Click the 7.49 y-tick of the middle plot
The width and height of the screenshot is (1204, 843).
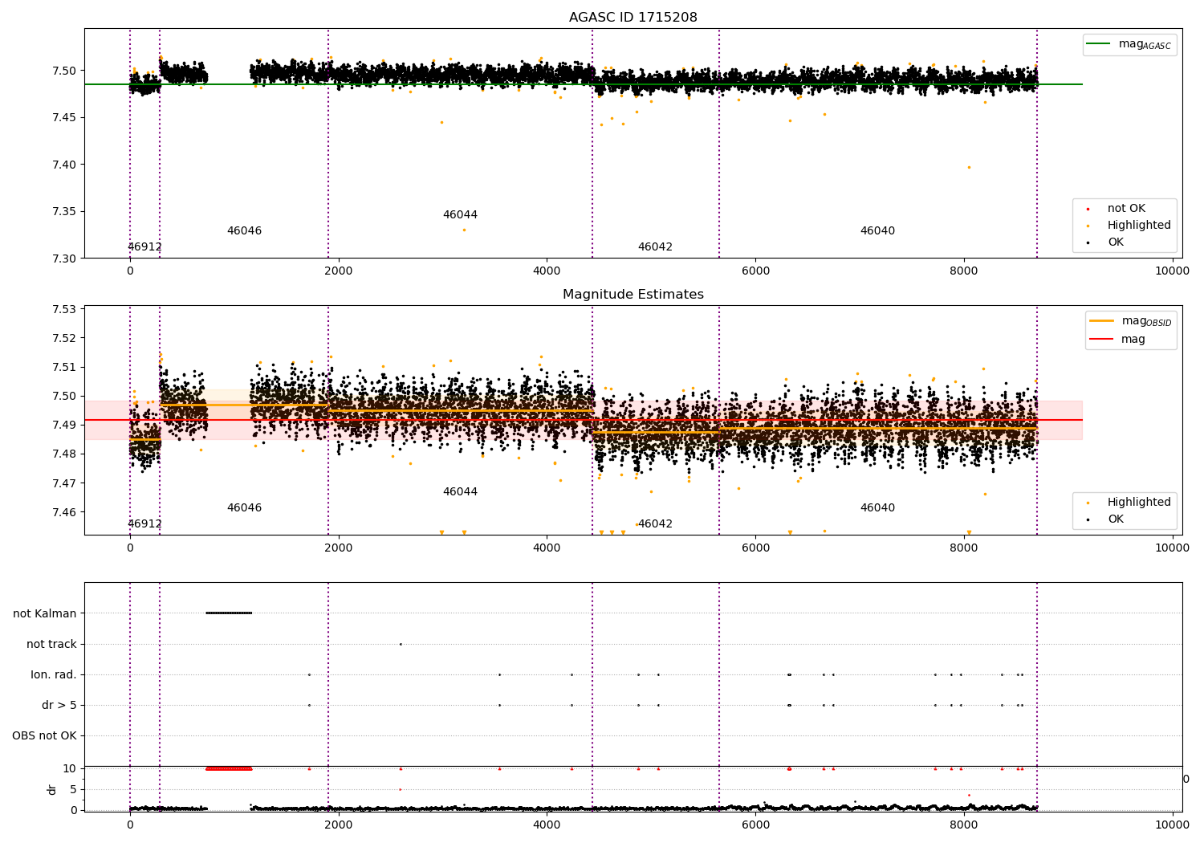tap(66, 425)
